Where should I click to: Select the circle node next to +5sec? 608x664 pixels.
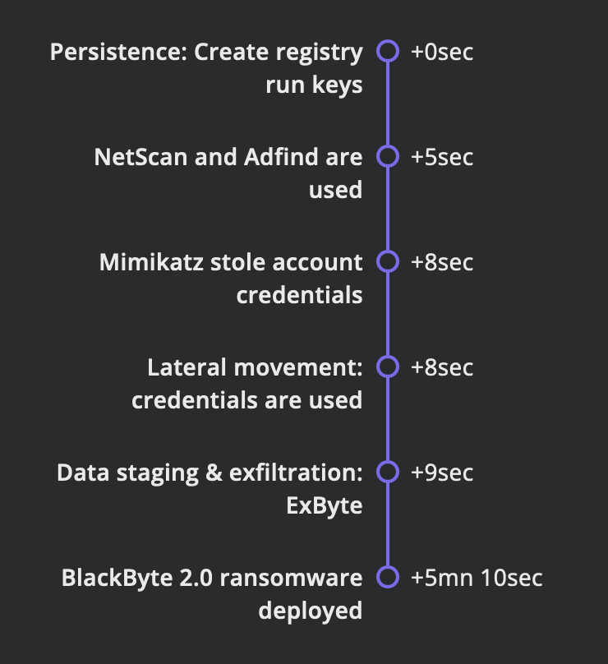click(x=388, y=156)
